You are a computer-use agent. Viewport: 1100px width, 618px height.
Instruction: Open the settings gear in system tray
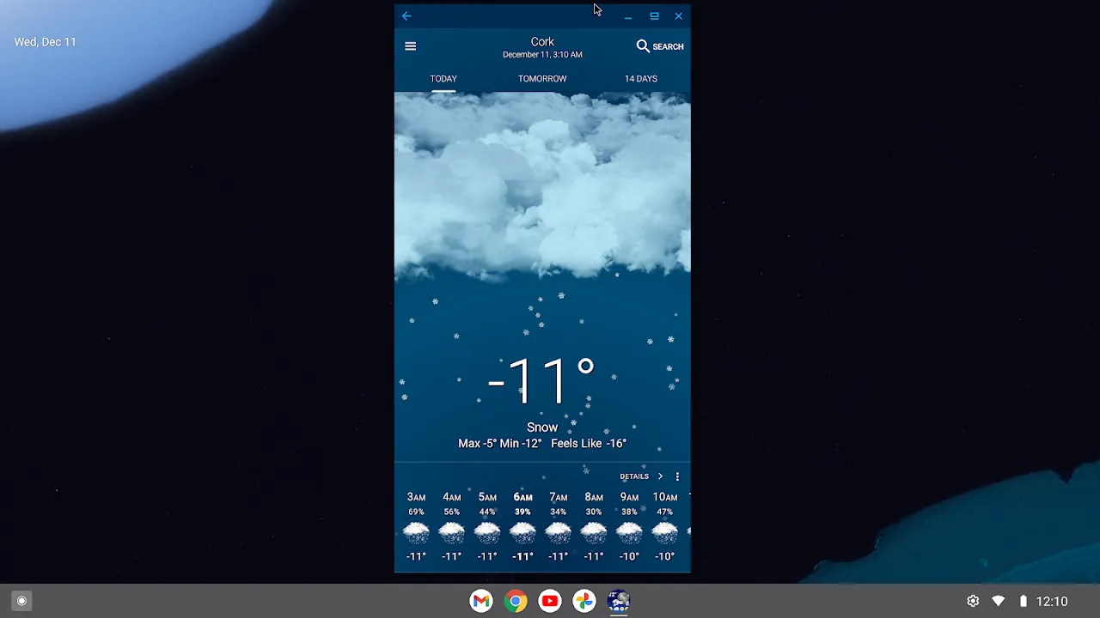tap(973, 601)
